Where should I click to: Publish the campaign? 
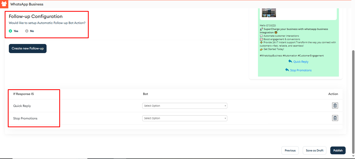click(x=338, y=150)
